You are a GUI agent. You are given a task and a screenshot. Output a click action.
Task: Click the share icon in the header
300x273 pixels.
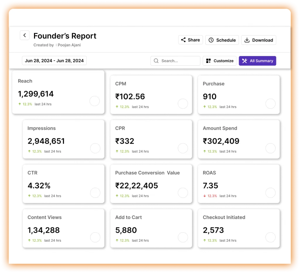(183, 40)
